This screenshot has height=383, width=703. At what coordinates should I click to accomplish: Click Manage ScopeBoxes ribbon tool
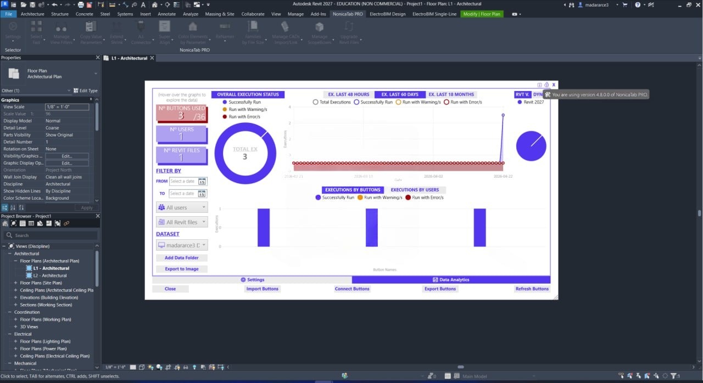(319, 33)
